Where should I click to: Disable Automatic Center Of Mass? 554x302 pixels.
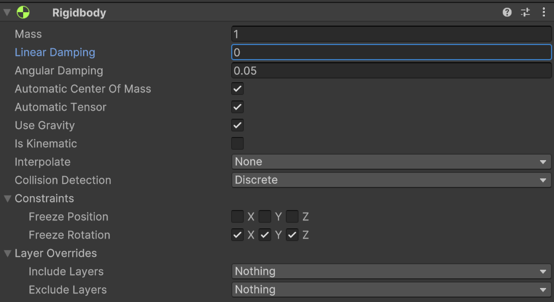tap(238, 89)
